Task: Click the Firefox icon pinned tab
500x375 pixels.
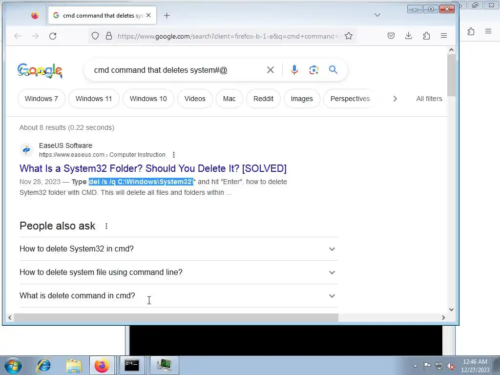Action: [35, 15]
